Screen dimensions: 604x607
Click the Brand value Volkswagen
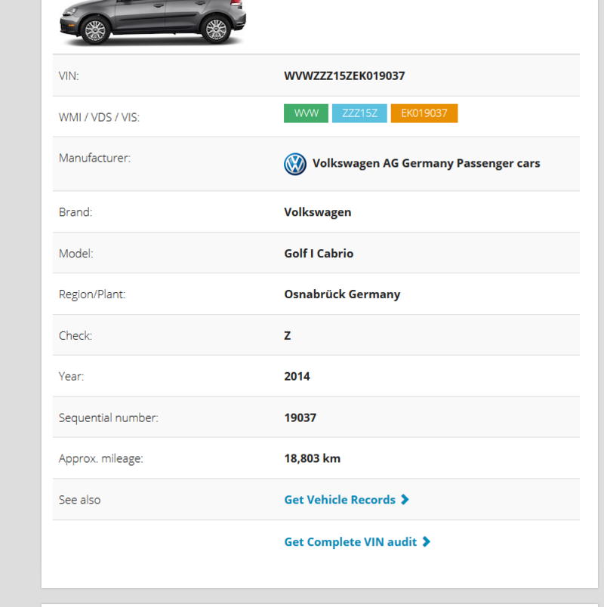point(317,212)
